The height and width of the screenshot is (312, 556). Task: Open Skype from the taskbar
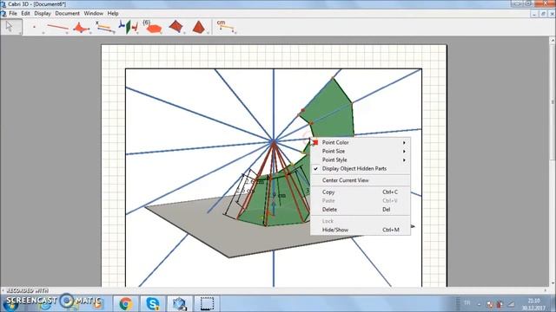(x=153, y=303)
